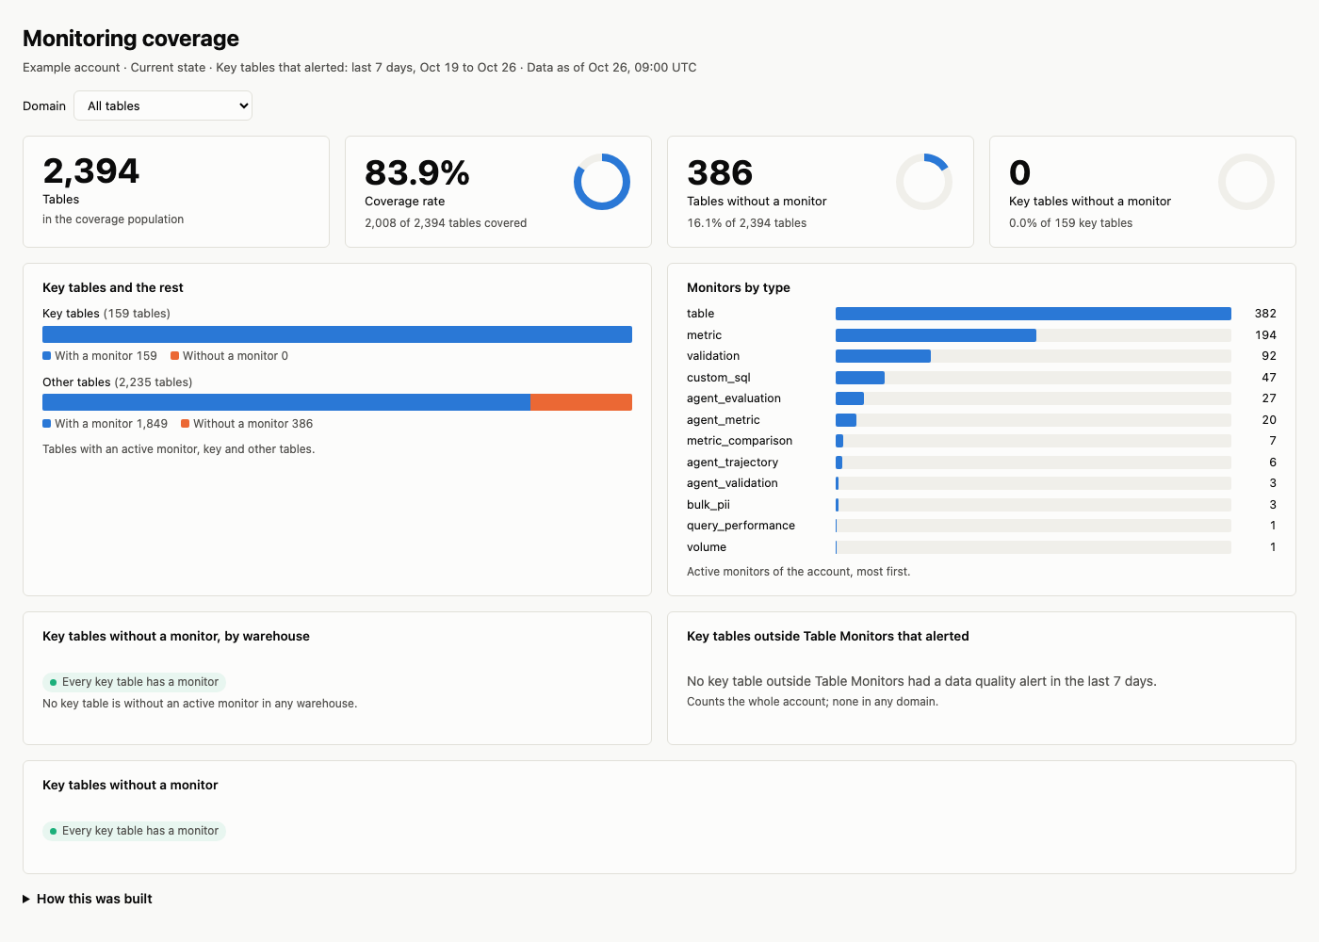The image size is (1319, 942).
Task: Click the table monitor type bar
Action: pyautogui.click(x=1034, y=314)
